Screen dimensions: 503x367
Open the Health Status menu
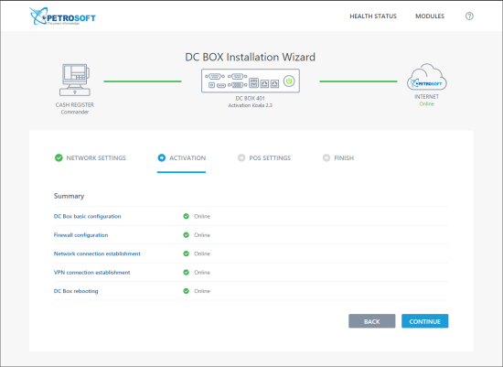coord(373,16)
